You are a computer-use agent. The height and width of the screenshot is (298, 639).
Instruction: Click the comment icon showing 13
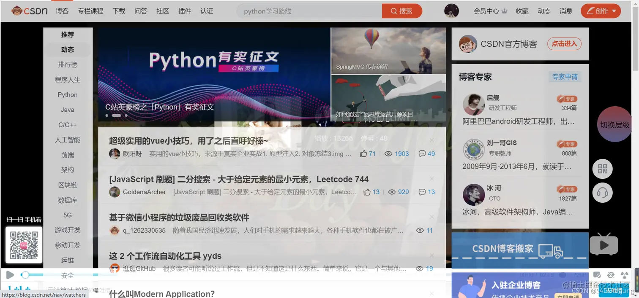click(422, 192)
